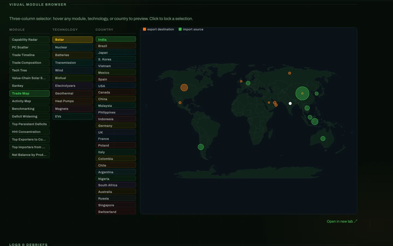
Task: Click the orange bubble over the USA
Action: pos(184,88)
